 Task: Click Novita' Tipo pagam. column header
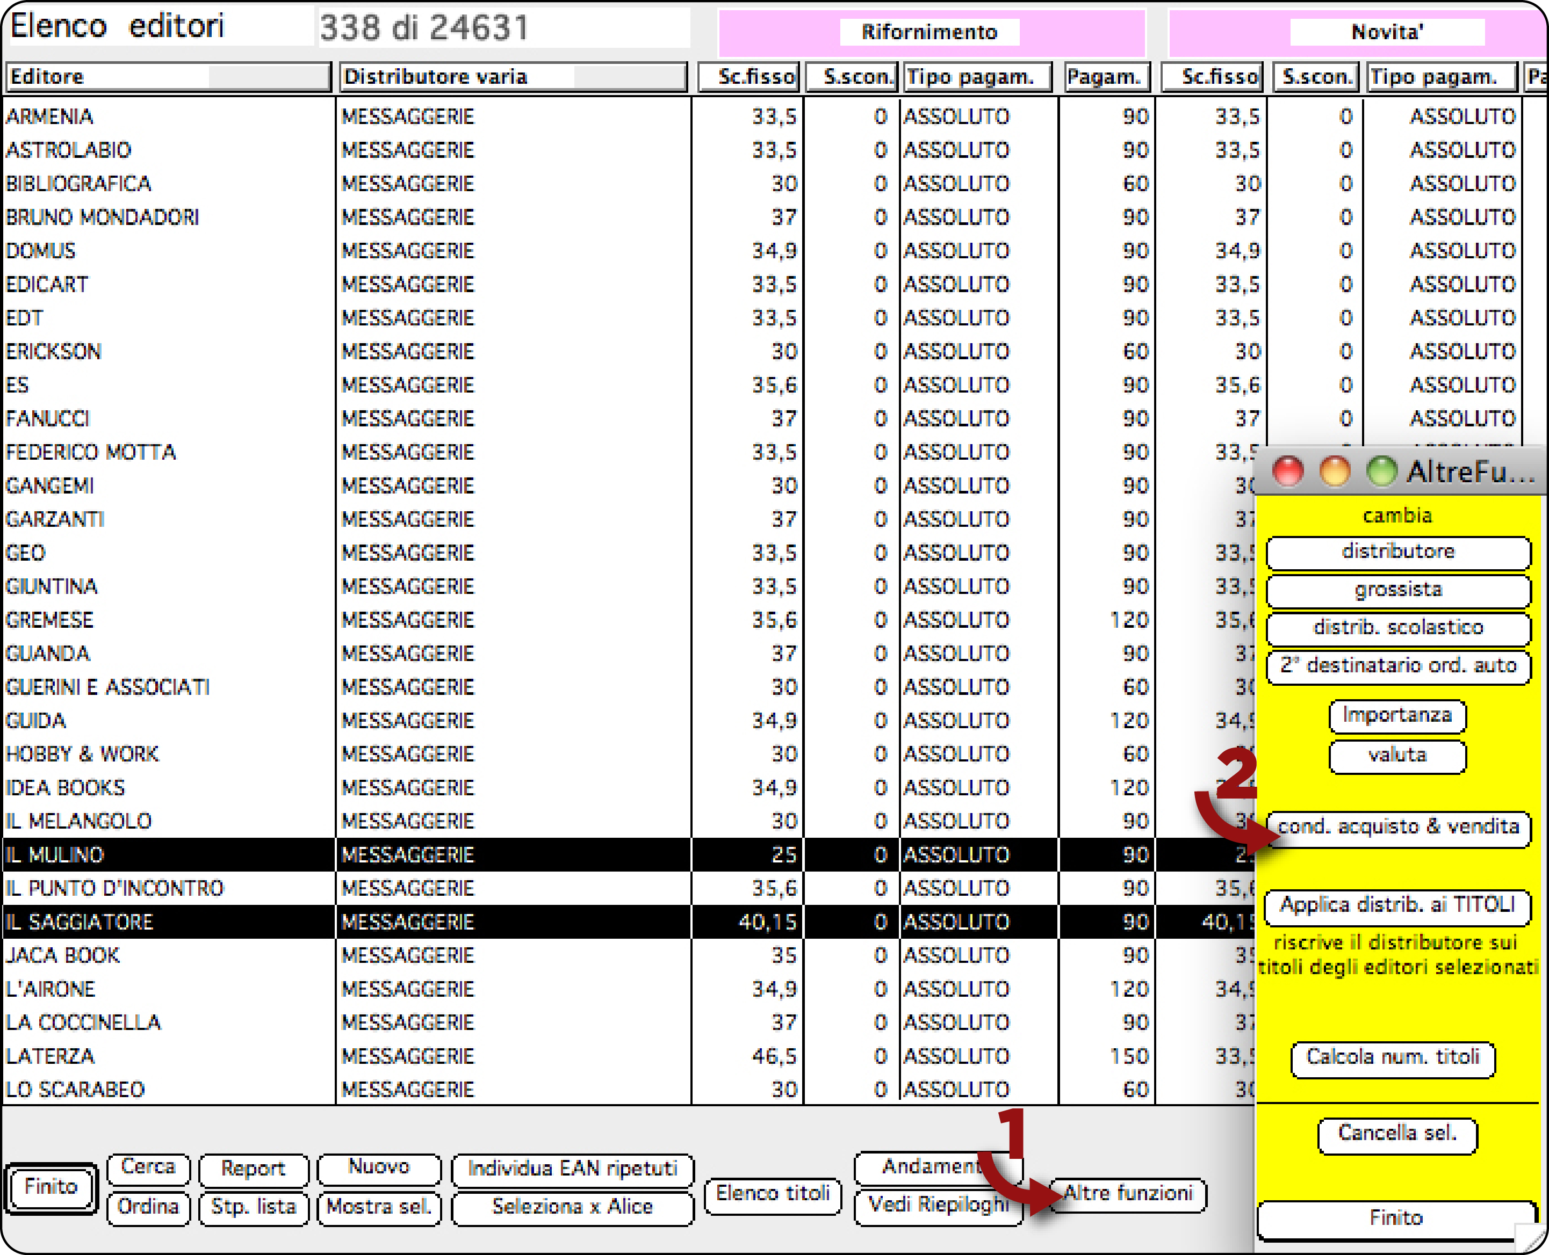[1442, 77]
